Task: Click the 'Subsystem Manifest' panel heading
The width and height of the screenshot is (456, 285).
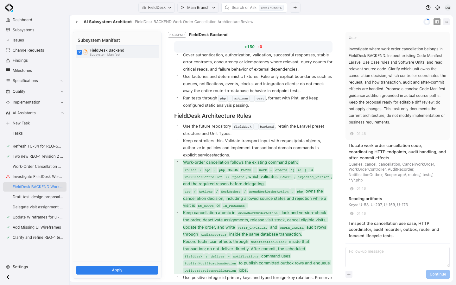Action: [x=99, y=40]
